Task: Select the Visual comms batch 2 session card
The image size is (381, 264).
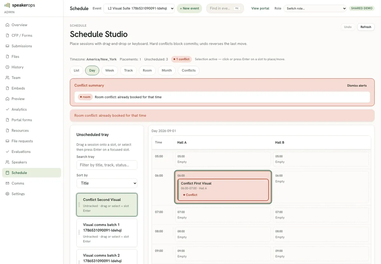Action: coord(107,257)
